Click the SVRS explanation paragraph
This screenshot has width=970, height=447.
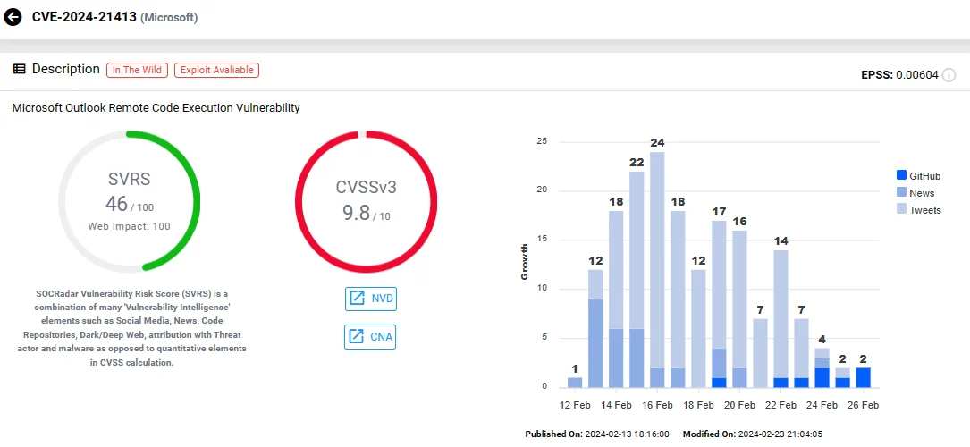pyautogui.click(x=131, y=328)
